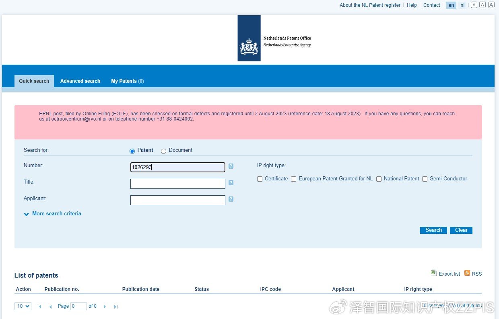Focus the Title input field
This screenshot has width=499, height=319.
[178, 184]
